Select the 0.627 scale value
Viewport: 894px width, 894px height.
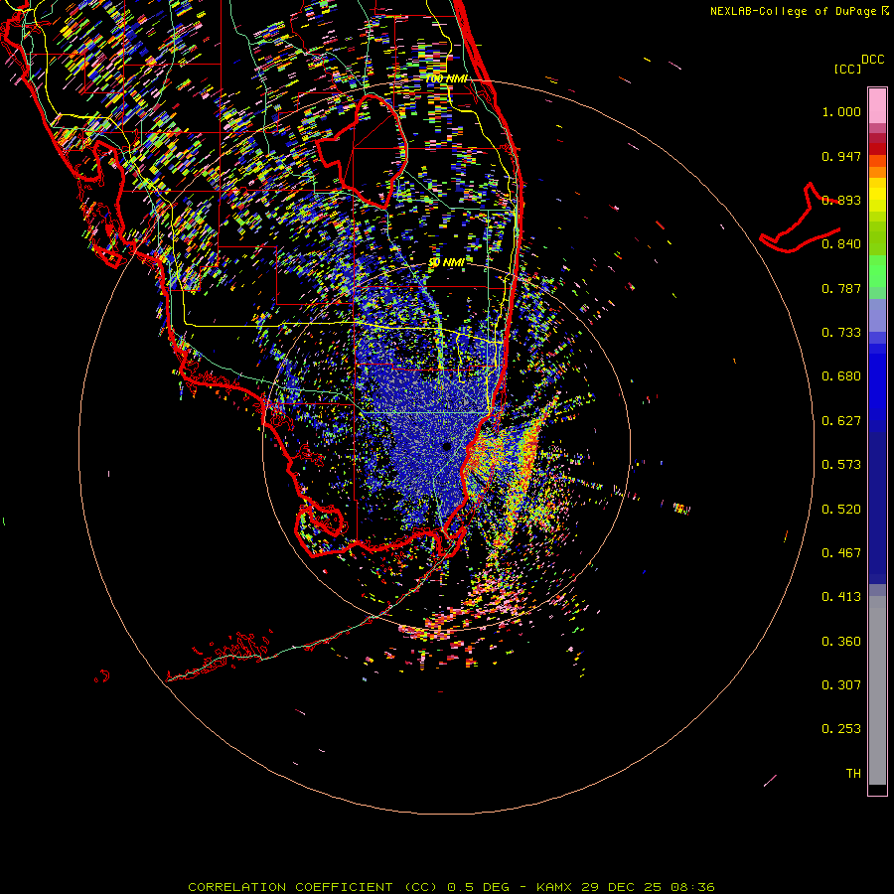[841, 421]
